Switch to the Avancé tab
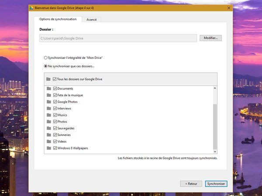This screenshot has height=196, width=262. pos(91,20)
